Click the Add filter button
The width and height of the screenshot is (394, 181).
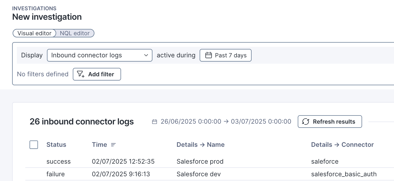[x=97, y=74]
